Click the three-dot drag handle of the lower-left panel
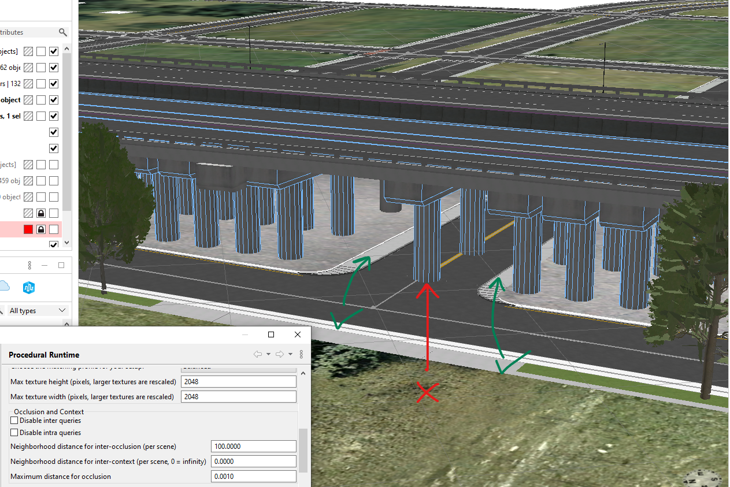 [29, 265]
